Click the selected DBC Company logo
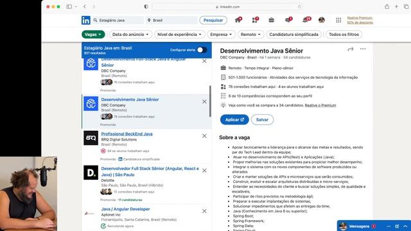The image size is (411, 231). pos(91,103)
